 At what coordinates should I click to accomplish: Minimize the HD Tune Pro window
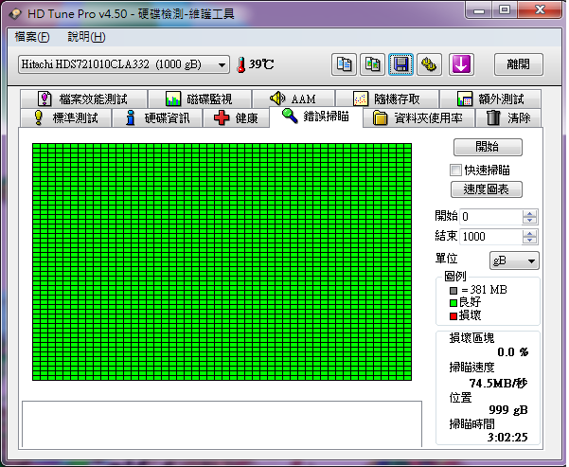tap(479, 10)
